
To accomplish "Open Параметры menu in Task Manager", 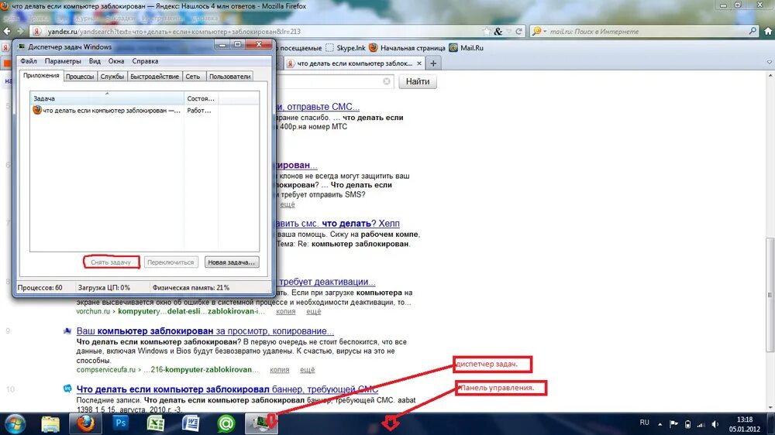I will (62, 61).
